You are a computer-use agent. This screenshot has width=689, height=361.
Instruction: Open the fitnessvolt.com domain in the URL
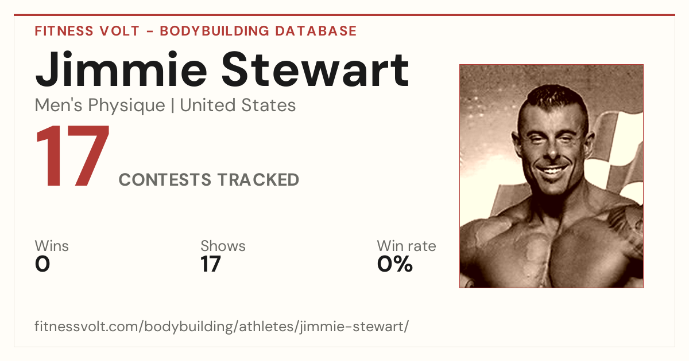(87, 327)
